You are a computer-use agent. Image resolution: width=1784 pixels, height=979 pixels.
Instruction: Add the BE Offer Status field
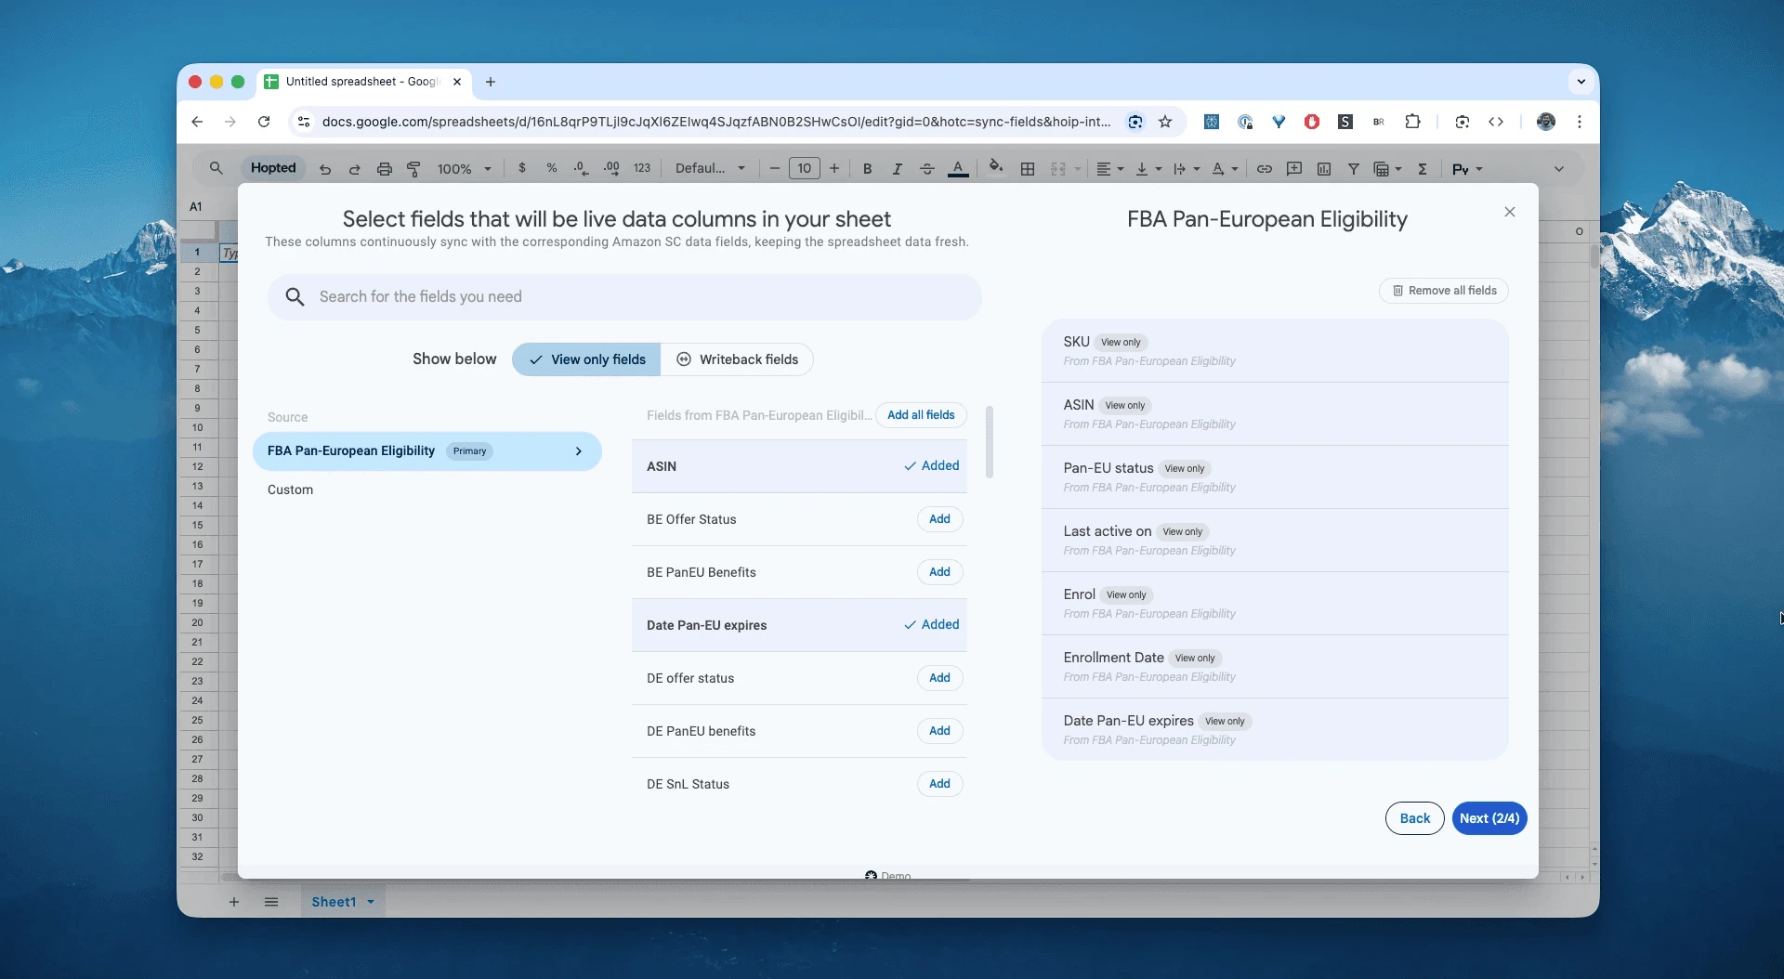pos(939,519)
